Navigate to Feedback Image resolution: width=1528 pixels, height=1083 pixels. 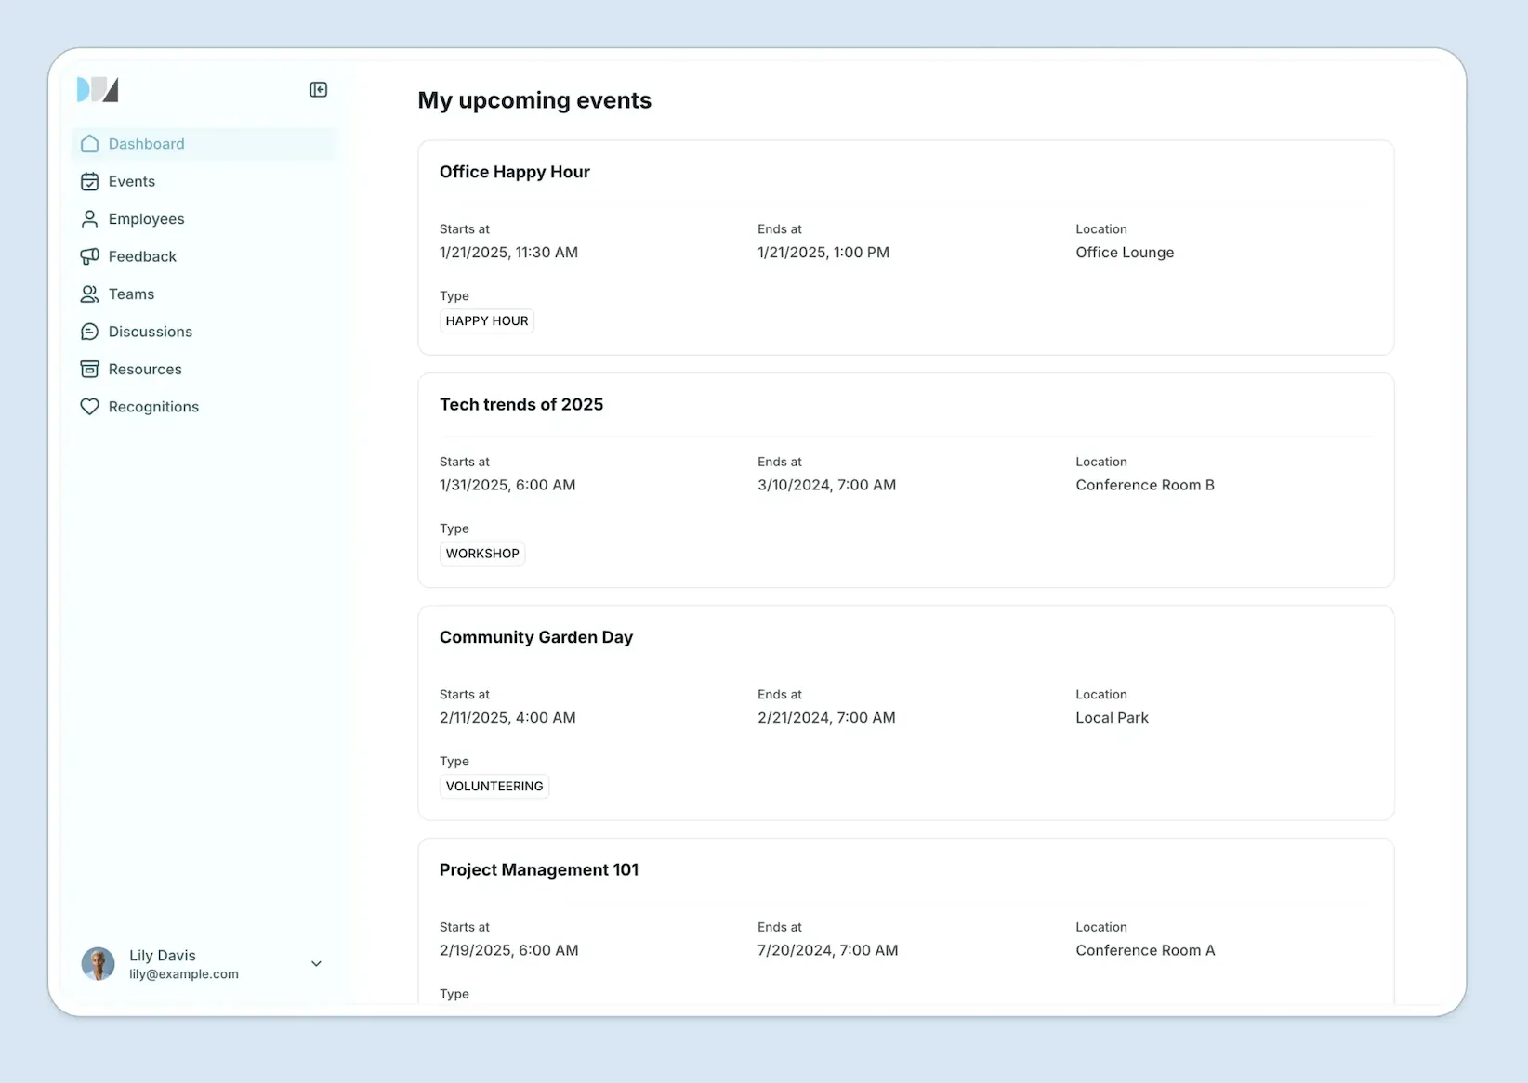pos(204,256)
